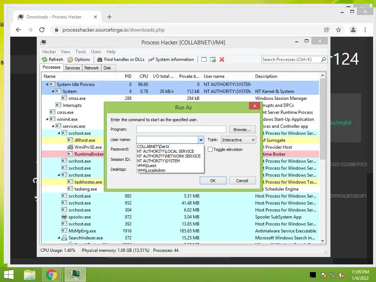This screenshot has height=282, width=376.
Task: Collapse svchost.exe node above dllhost.exe
Action: point(59,133)
